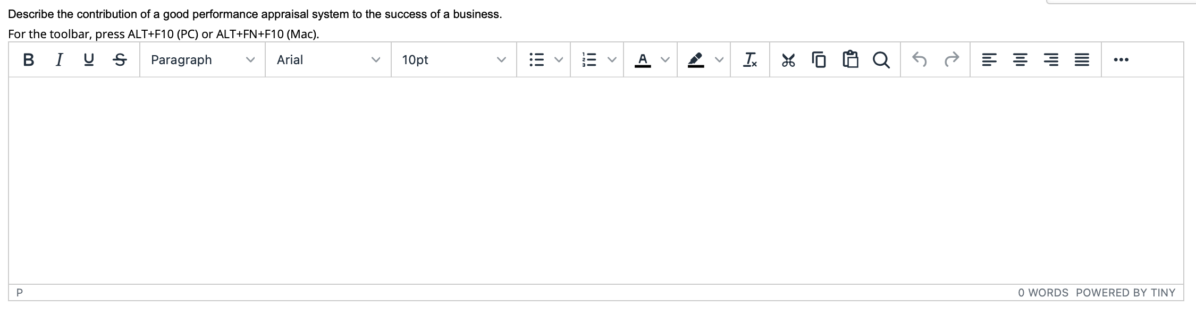Justify the text

(1082, 60)
